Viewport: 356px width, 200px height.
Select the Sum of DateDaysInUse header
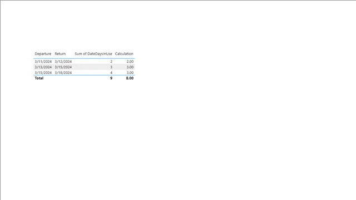[93, 54]
